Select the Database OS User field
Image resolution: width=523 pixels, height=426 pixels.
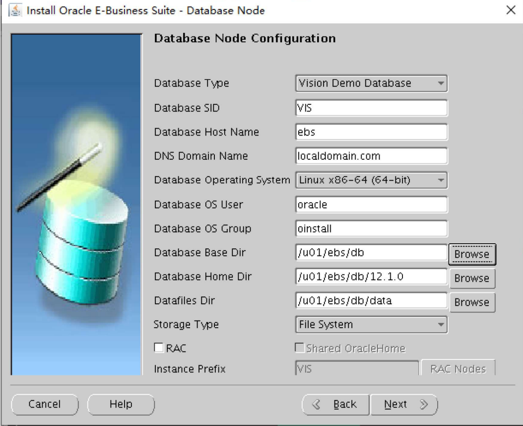click(x=371, y=205)
